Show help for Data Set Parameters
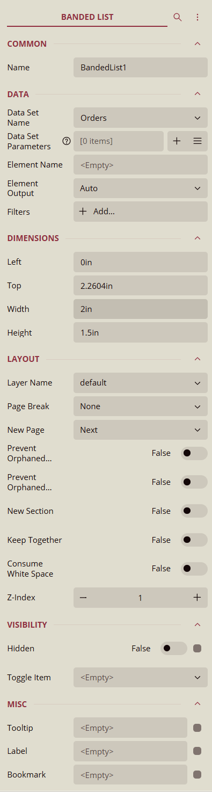Viewport: 212px width, 792px height. [x=67, y=141]
